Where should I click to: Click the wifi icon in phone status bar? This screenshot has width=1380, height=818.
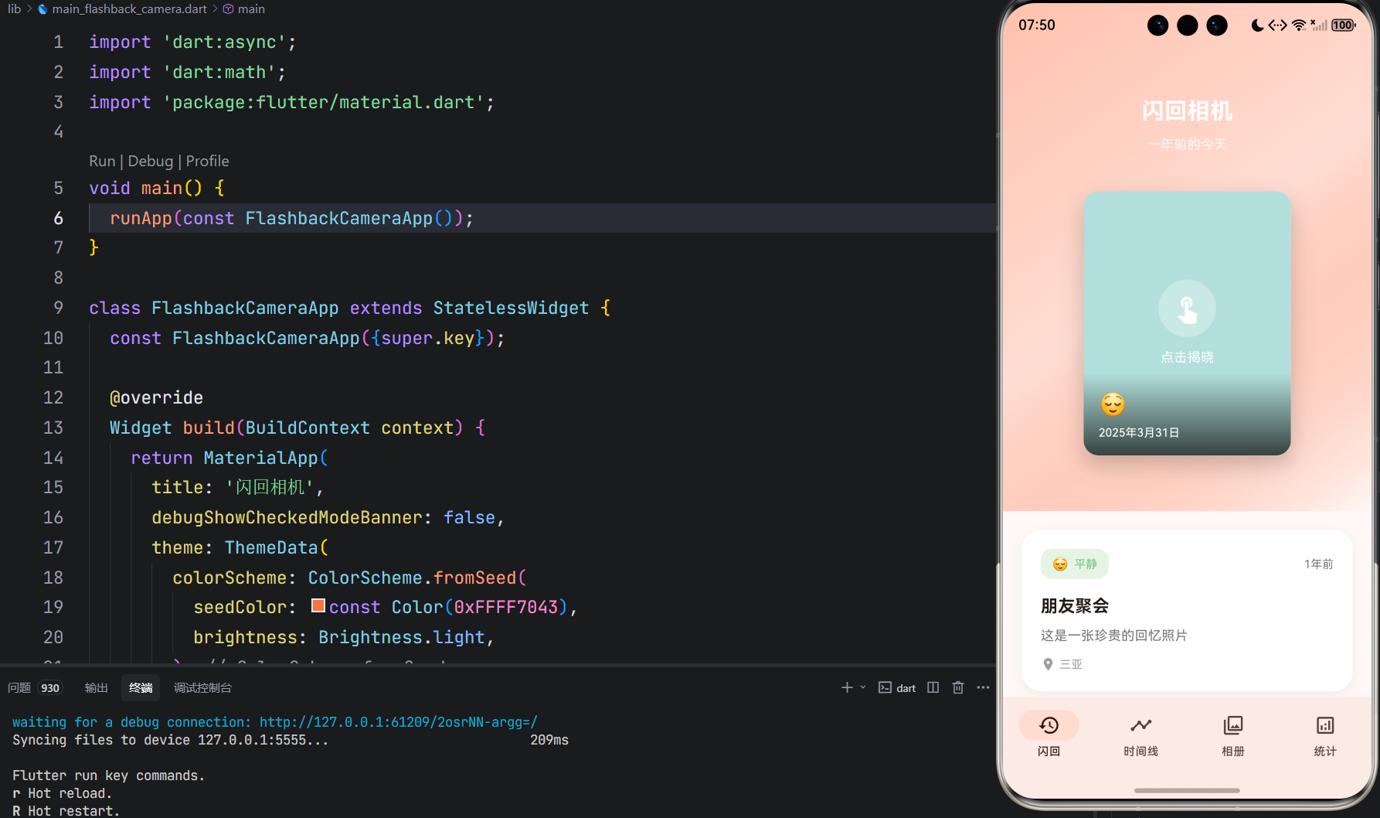click(1299, 25)
